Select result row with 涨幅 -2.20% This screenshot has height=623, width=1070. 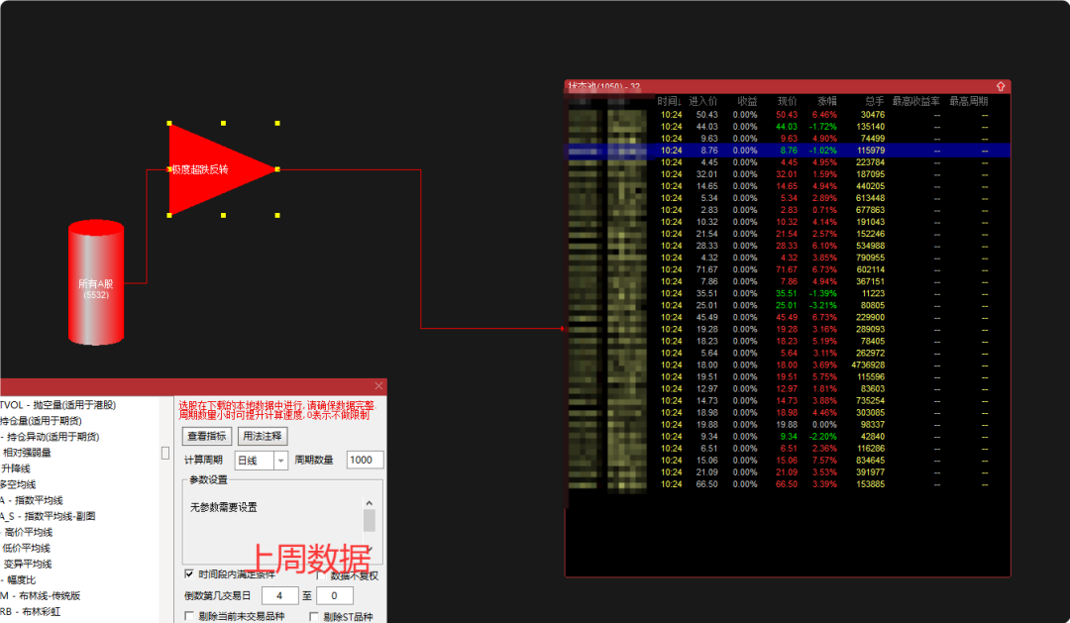point(789,437)
